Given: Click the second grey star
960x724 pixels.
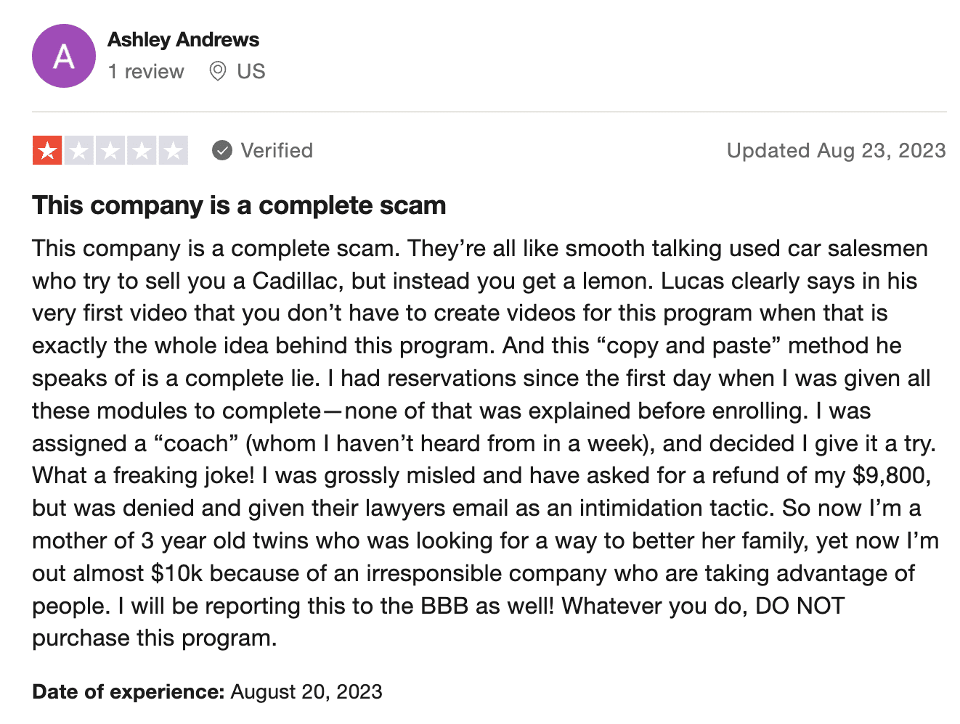Looking at the screenshot, I should 78,150.
